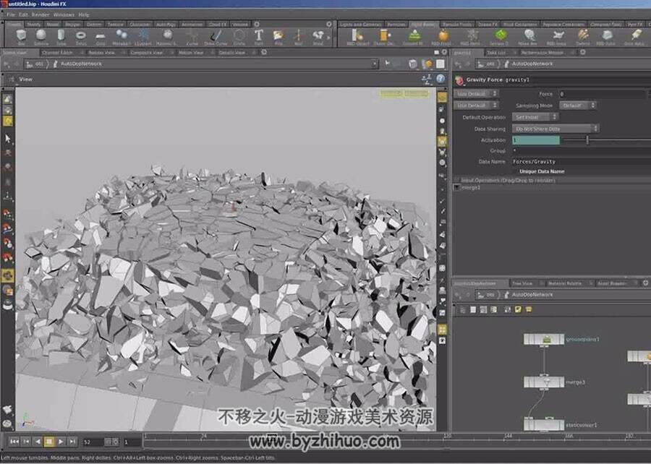The height and width of the screenshot is (464, 651).
Task: Click the Ground Plane shelf tool
Action: pos(414,37)
